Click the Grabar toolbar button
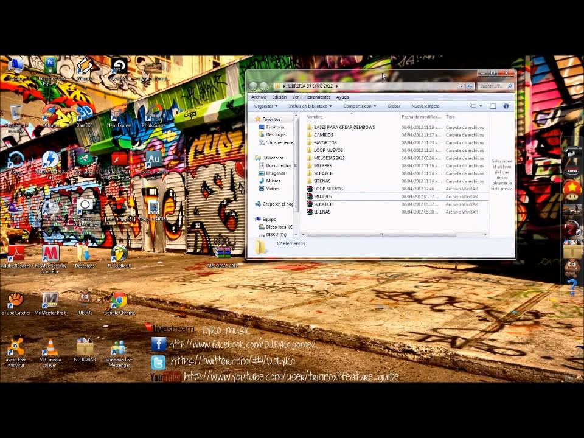The height and width of the screenshot is (438, 584). pos(394,106)
